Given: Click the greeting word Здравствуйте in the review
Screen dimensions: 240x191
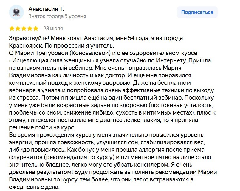Looking at the screenshot, I should click(28, 38).
